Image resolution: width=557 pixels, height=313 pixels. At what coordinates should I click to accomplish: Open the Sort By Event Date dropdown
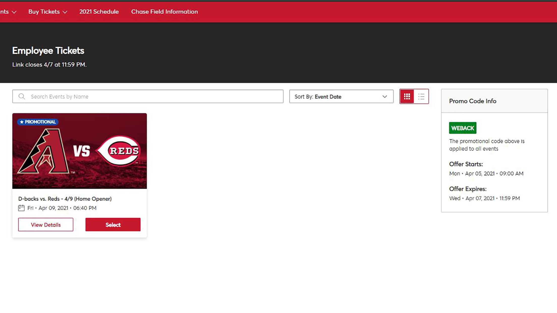(341, 97)
